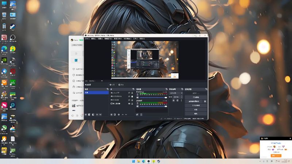Open Settings from Controls panel

pos(196,110)
